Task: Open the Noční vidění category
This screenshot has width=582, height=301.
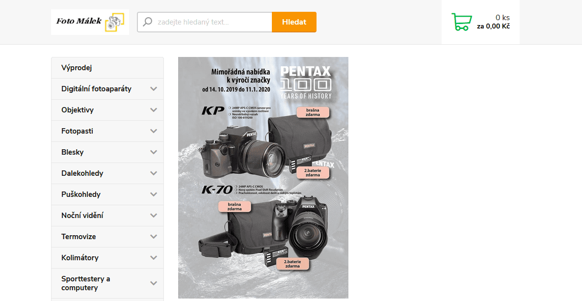Action: point(82,216)
